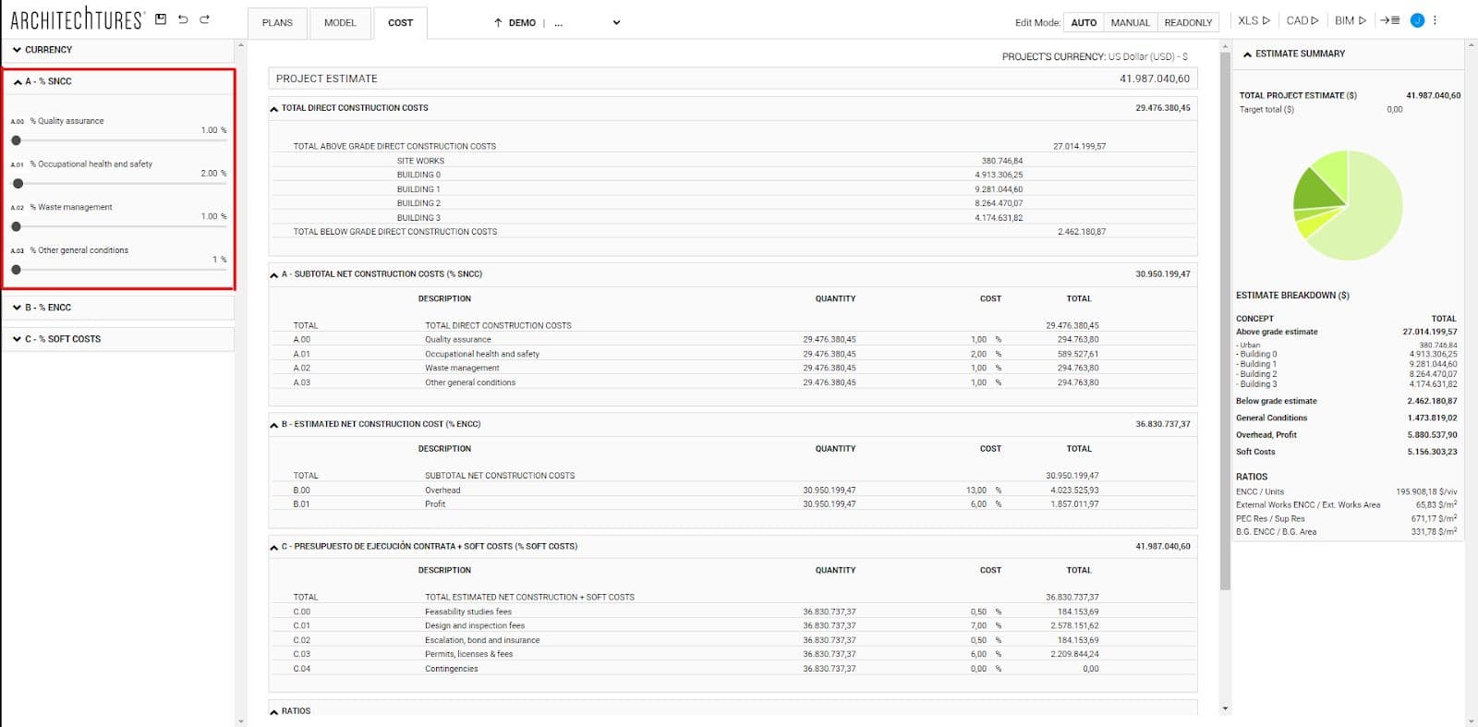Switch edit mode to MANUAL
This screenshot has height=727, width=1478.
(x=1130, y=23)
